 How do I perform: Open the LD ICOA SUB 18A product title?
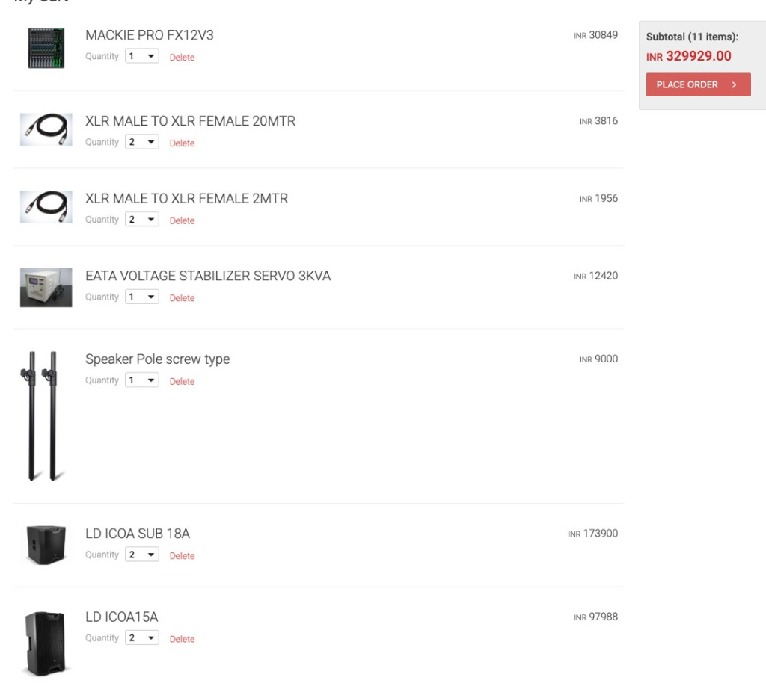click(x=138, y=534)
